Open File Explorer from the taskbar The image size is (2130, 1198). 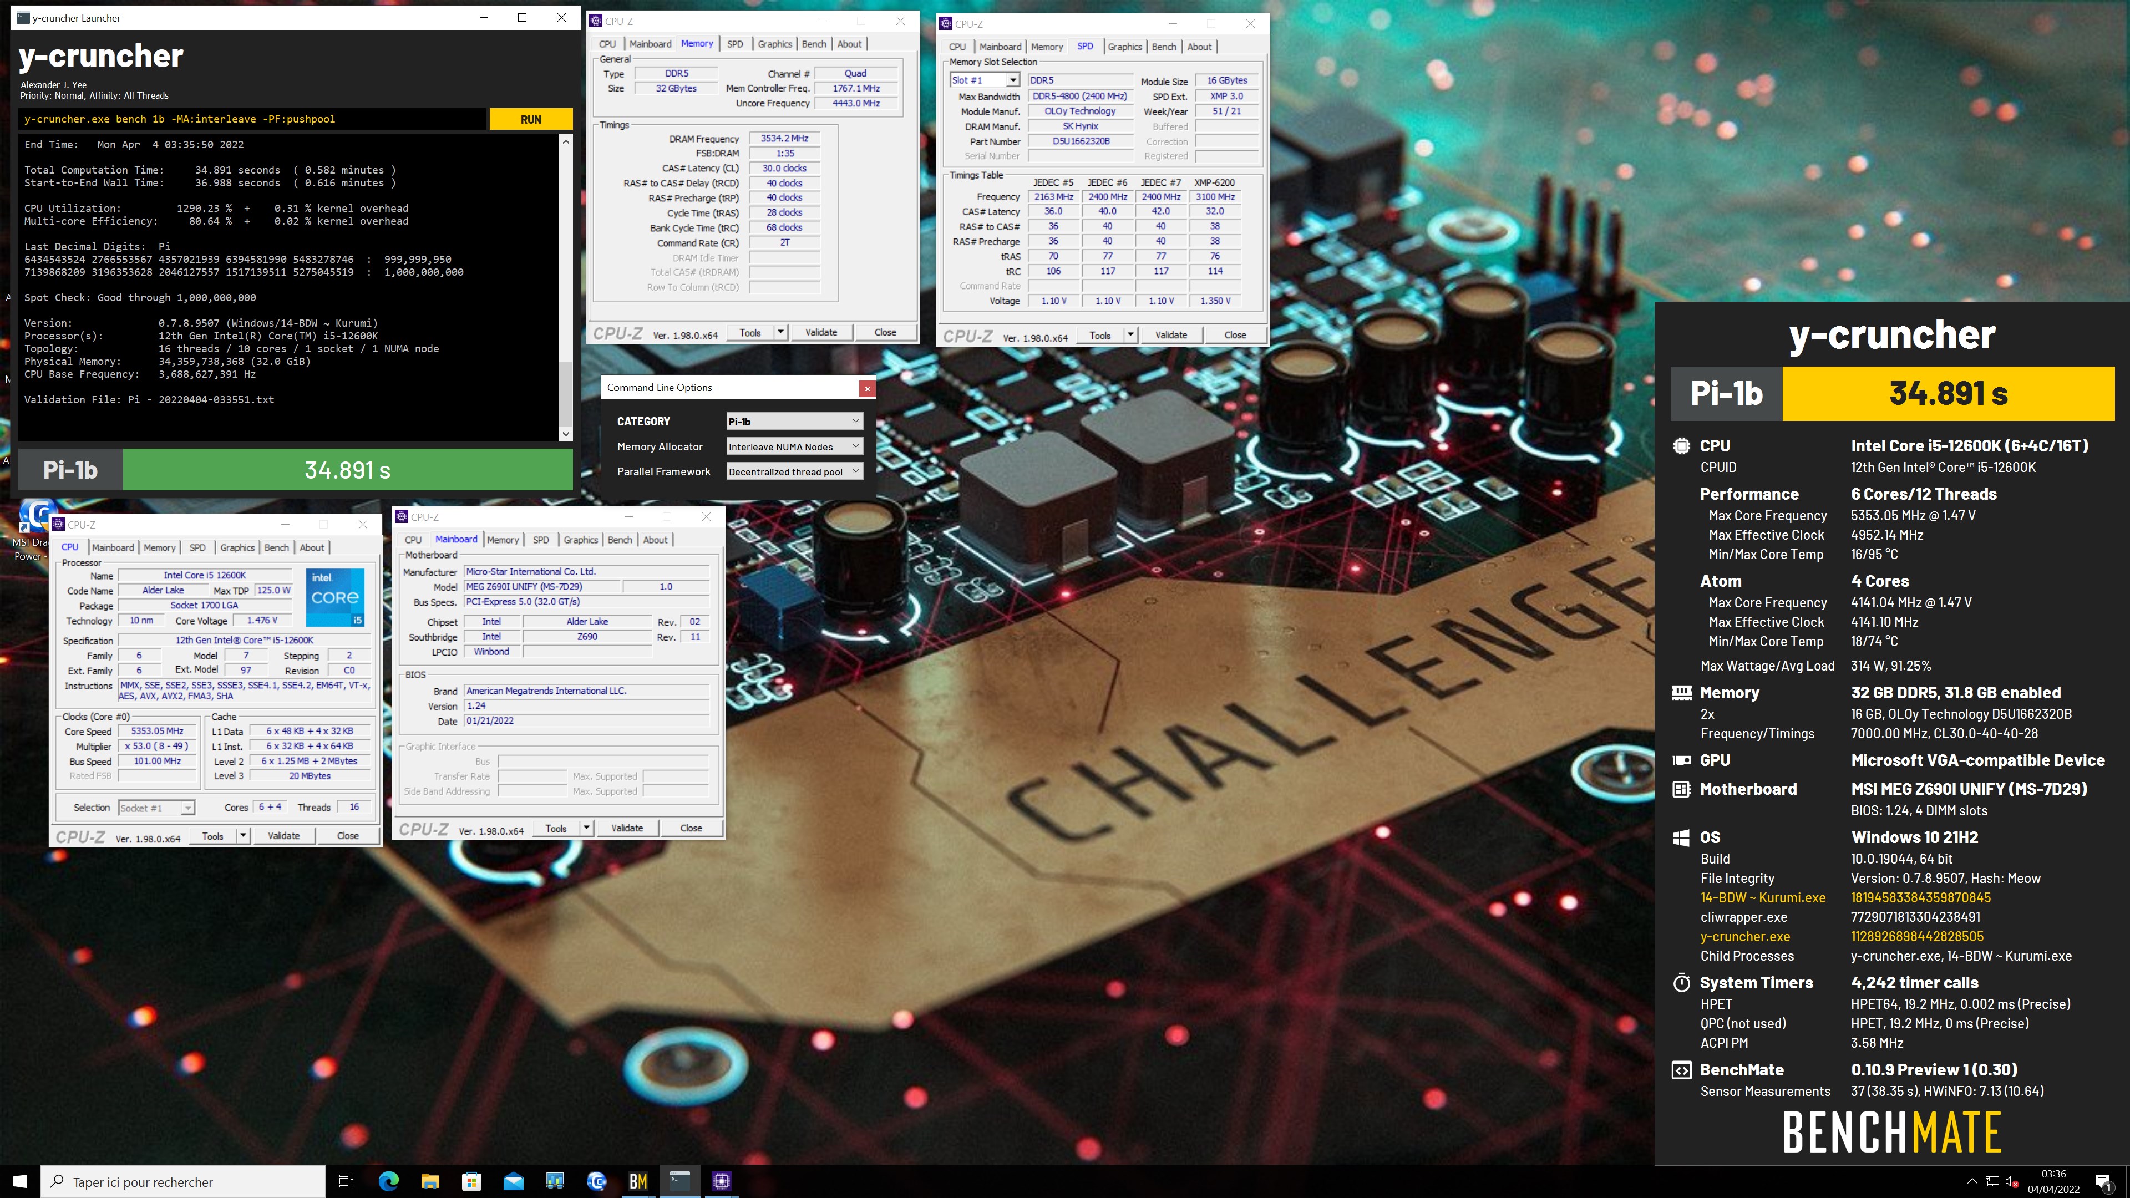430,1181
